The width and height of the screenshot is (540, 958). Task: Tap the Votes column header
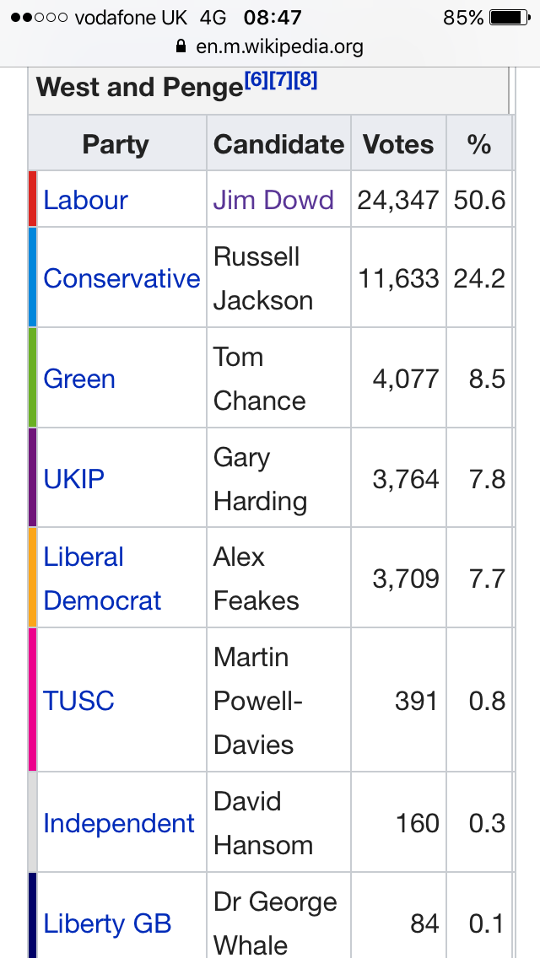click(x=398, y=144)
